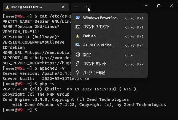Close the terminal window
The height and width of the screenshot is (120, 178).
coord(171,6)
